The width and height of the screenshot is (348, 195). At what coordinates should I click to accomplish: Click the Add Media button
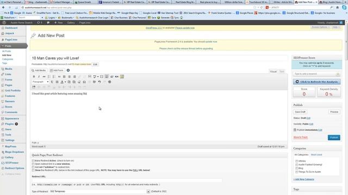pyautogui.click(x=39, y=70)
